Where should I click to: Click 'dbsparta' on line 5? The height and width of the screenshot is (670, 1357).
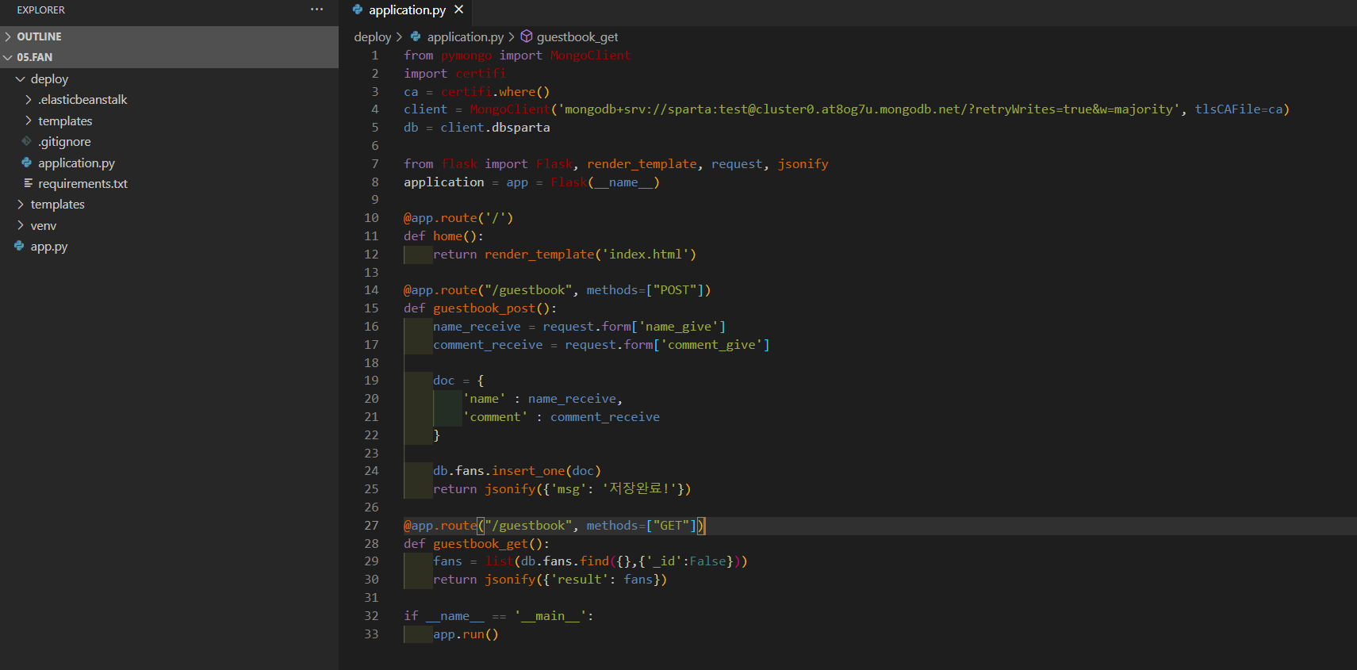click(x=520, y=128)
